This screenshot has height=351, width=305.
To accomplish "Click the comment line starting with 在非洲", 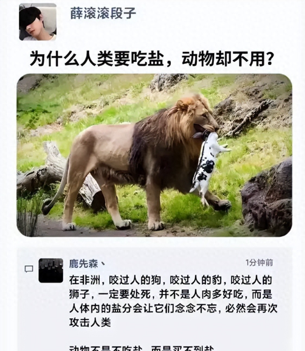I will pos(171,280).
